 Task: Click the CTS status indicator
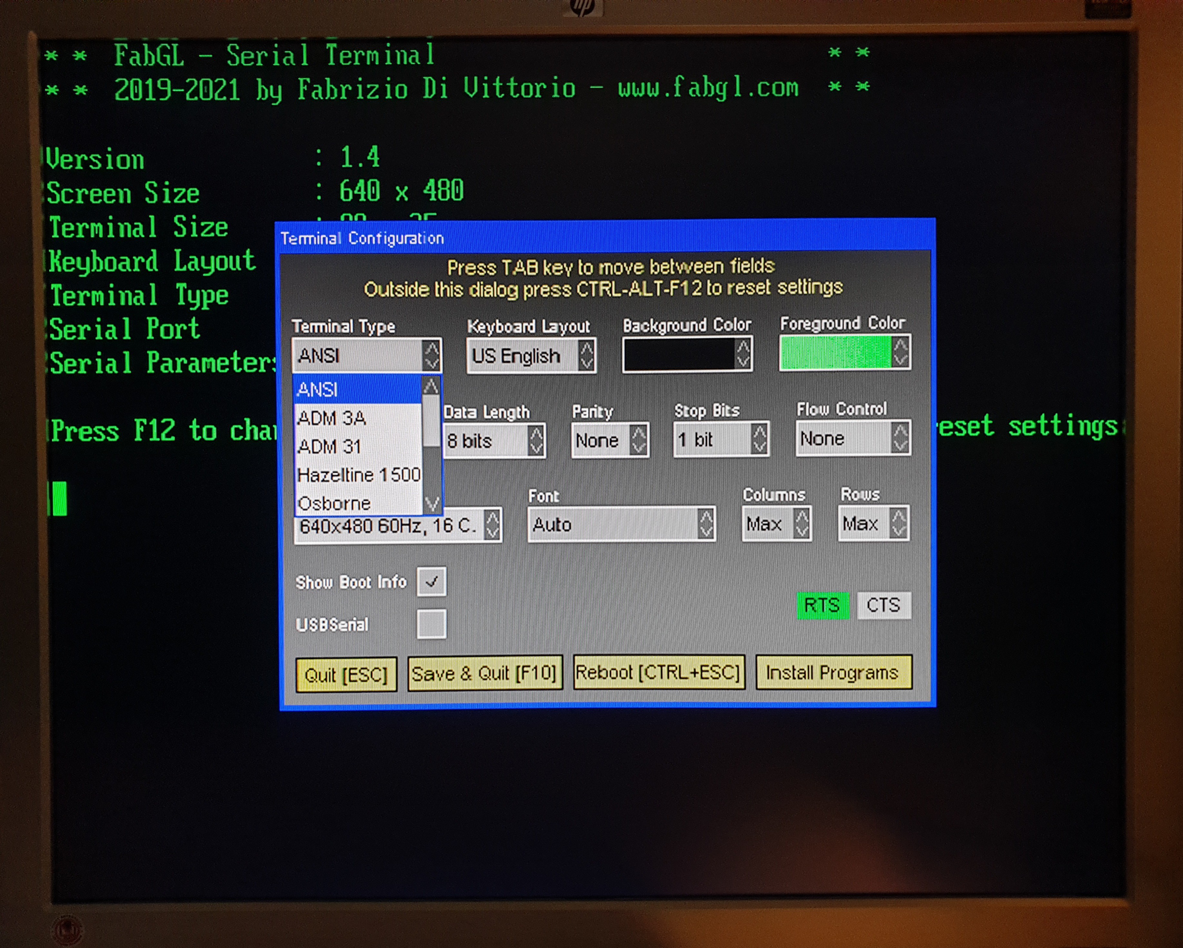tap(883, 605)
